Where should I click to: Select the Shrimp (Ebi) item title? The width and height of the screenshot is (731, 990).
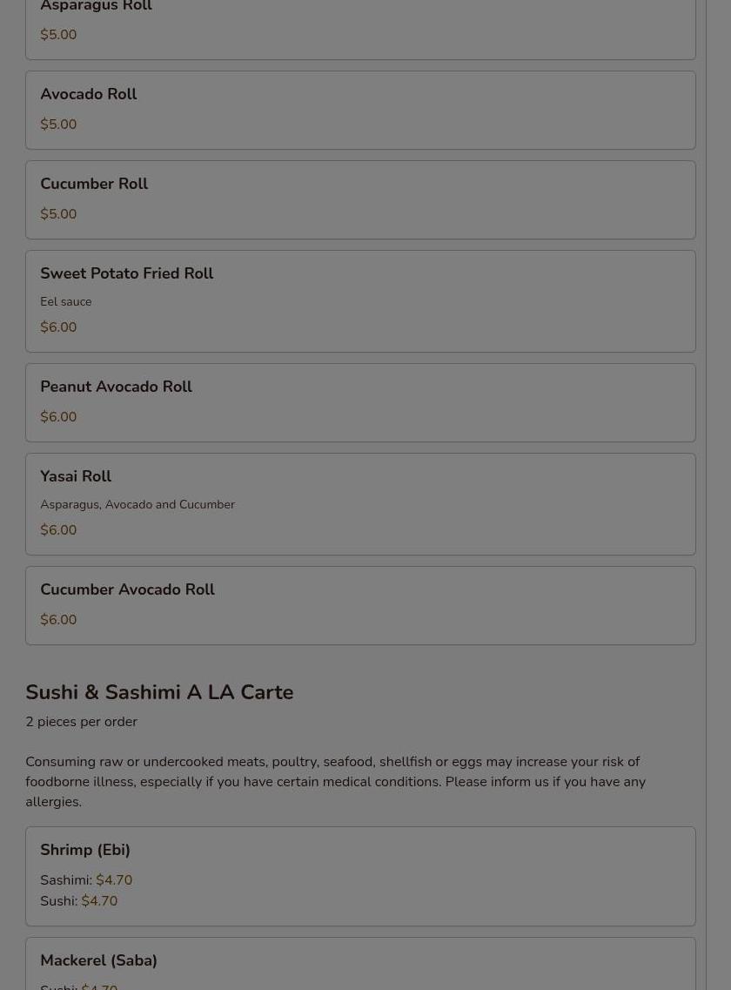click(x=85, y=850)
